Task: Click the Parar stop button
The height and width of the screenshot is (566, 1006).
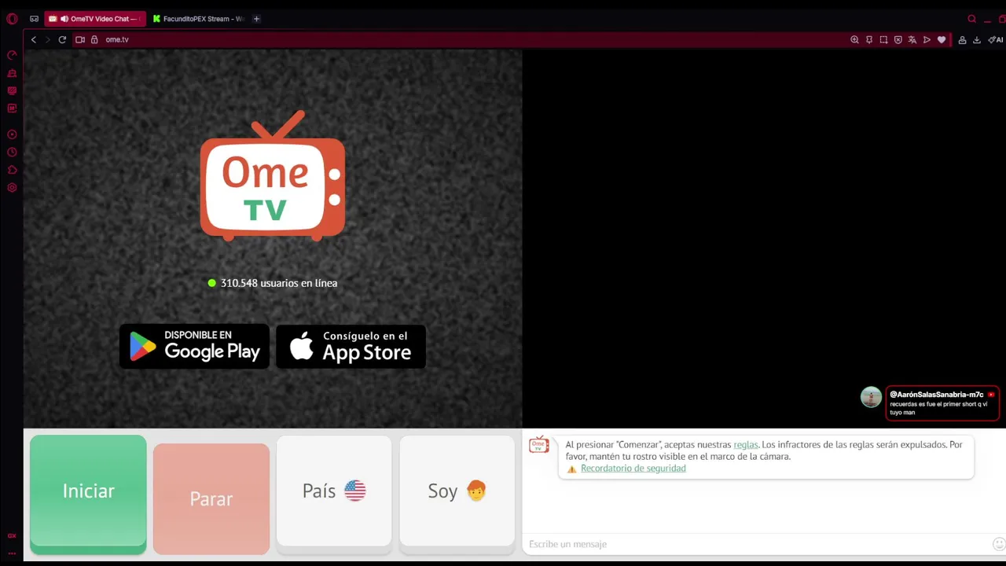Action: 211,498
